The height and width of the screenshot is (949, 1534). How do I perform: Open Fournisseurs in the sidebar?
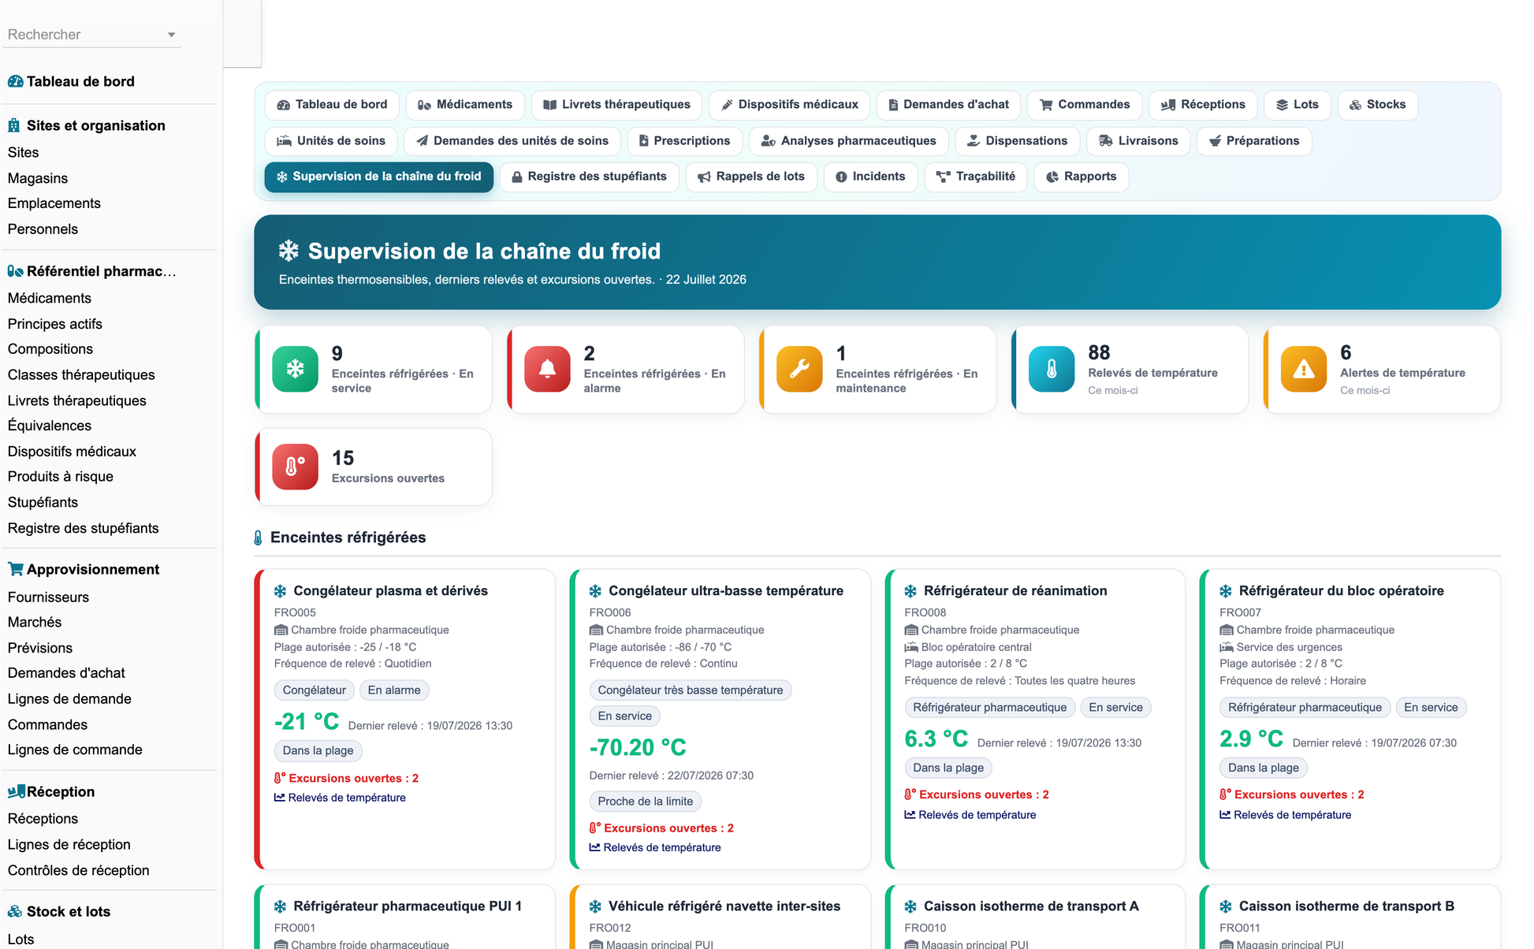click(x=48, y=597)
